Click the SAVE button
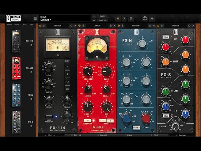The image size is (201, 151). pos(102,16)
